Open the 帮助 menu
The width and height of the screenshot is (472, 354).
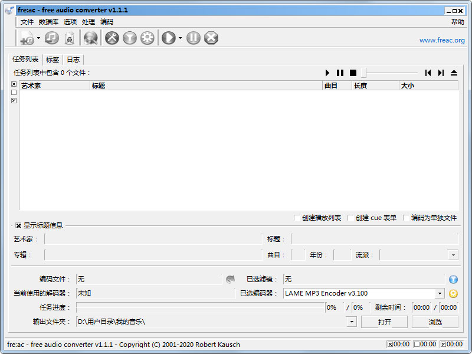point(458,22)
